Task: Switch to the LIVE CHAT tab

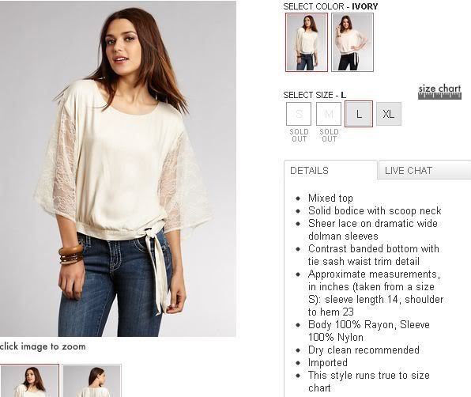Action: (424, 170)
